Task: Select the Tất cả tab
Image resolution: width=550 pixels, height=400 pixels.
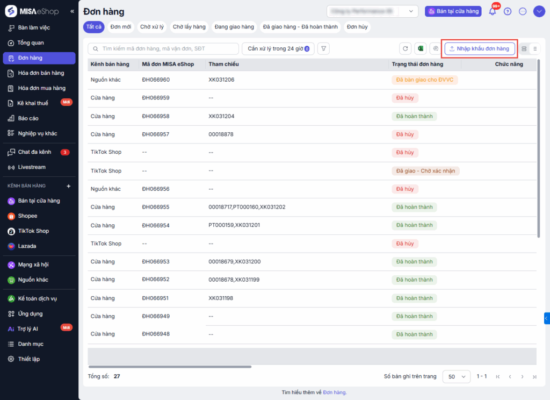Action: (x=93, y=27)
